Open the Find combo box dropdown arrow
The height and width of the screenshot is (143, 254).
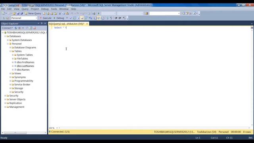click(x=179, y=14)
